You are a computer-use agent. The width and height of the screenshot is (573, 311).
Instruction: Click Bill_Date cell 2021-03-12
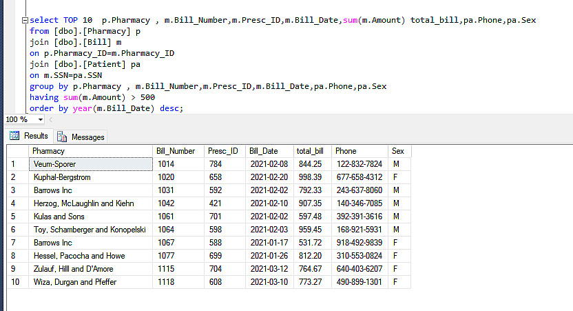click(270, 269)
